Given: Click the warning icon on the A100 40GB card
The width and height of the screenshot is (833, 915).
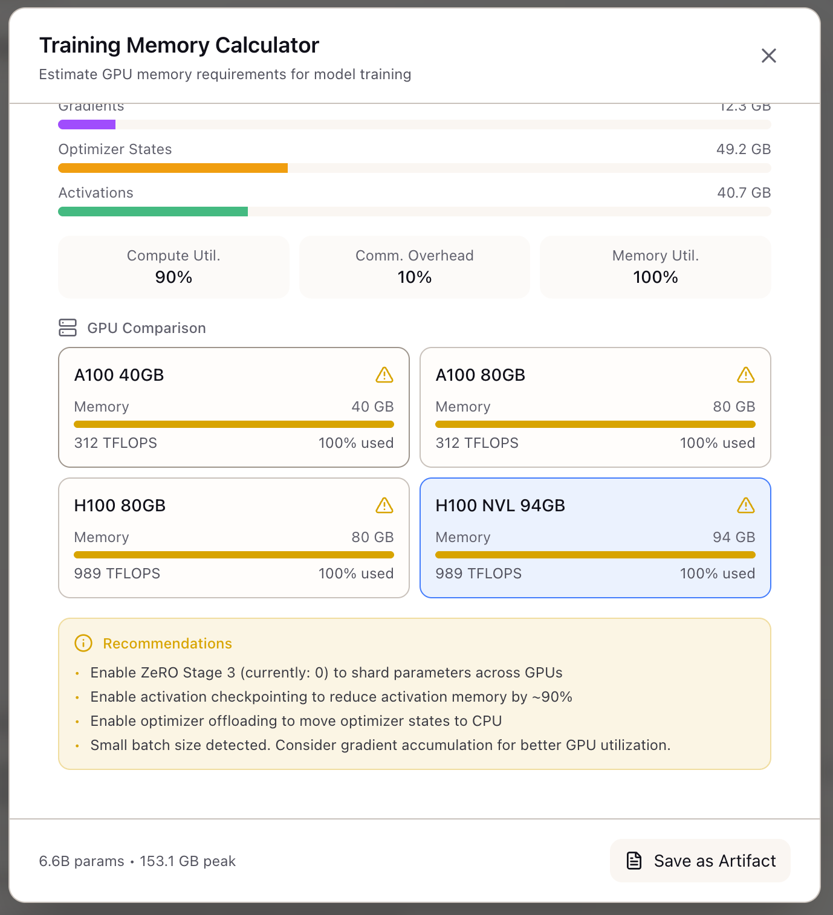Looking at the screenshot, I should 385,375.
